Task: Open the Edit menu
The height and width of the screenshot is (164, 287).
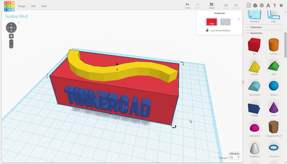Action: click(34, 6)
